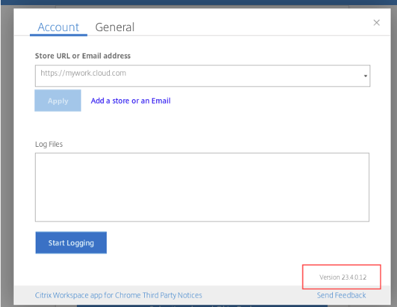Click the Log Files label
The width and height of the screenshot is (397, 307).
(x=49, y=144)
